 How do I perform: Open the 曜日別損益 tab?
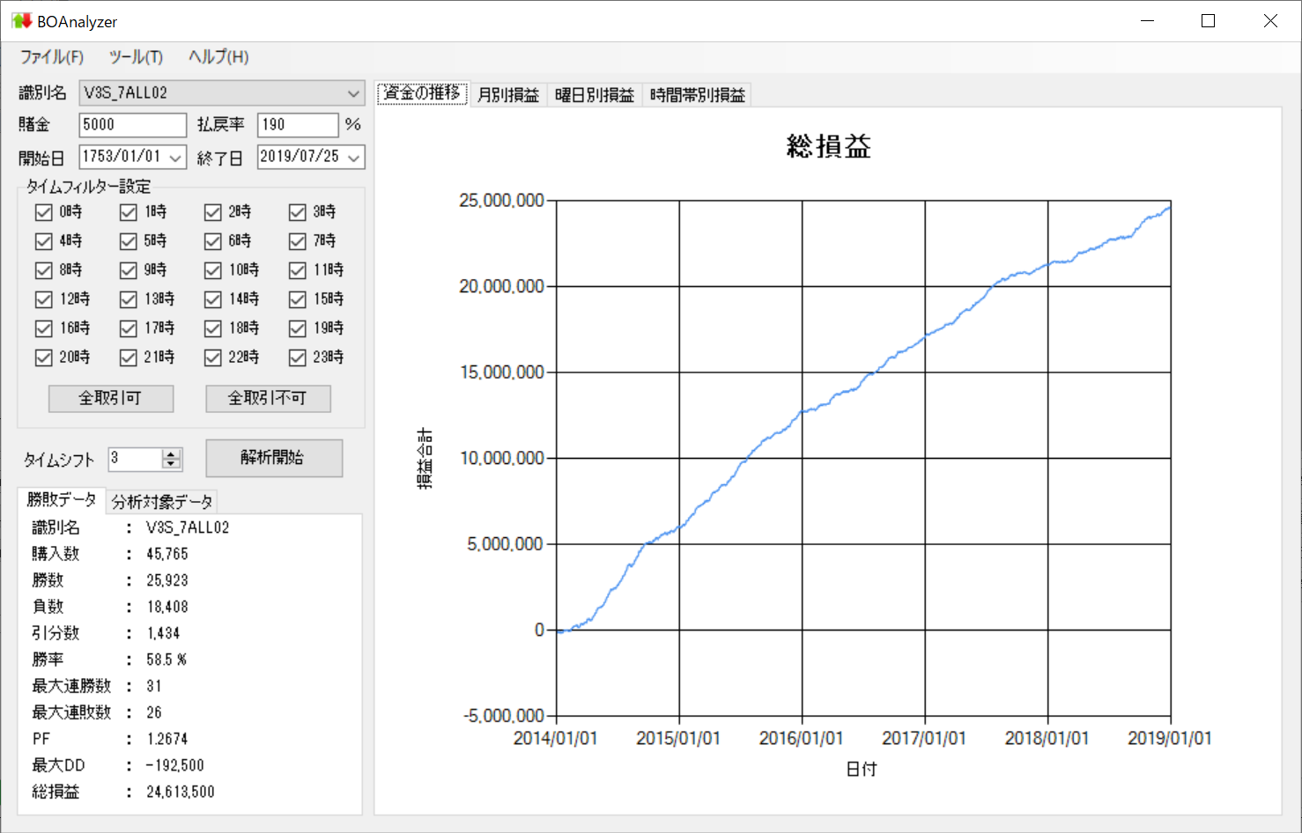(595, 95)
